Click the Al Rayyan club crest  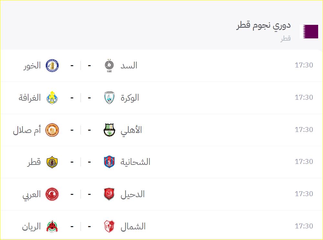point(52,226)
